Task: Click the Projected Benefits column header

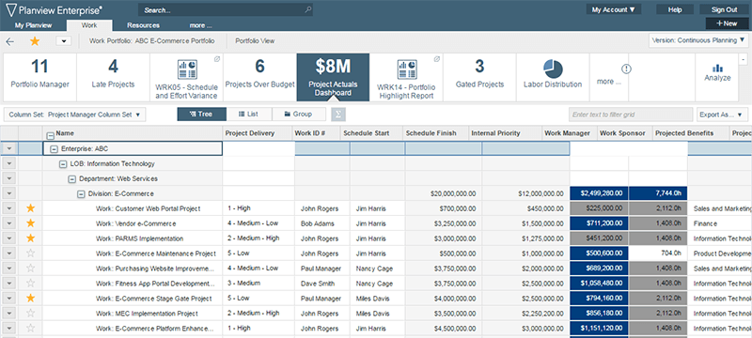Action: tap(691, 133)
